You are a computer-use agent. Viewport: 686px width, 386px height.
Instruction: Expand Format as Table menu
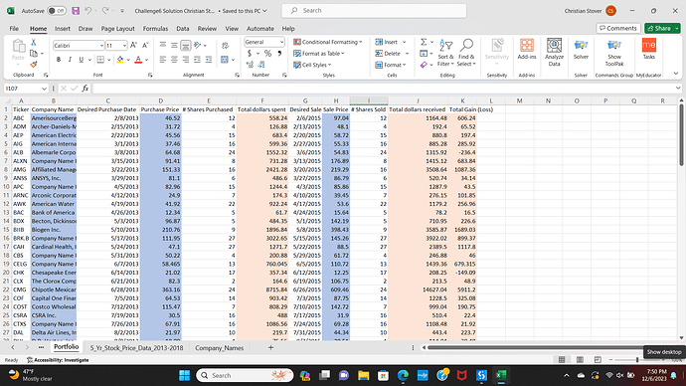pyautogui.click(x=319, y=54)
